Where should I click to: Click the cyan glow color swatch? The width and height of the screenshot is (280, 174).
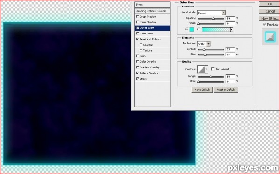(x=192, y=30)
